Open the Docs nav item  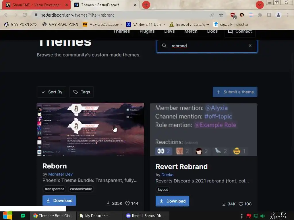coord(212,31)
